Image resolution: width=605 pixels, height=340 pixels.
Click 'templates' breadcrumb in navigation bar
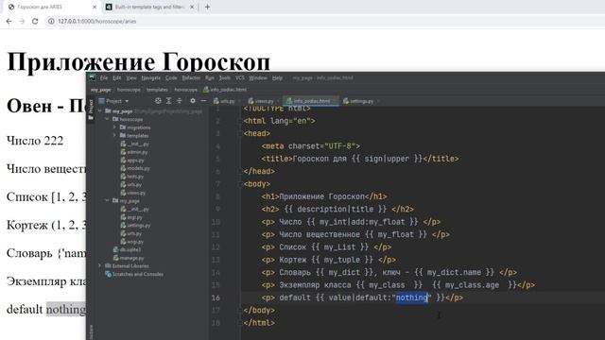157,90
